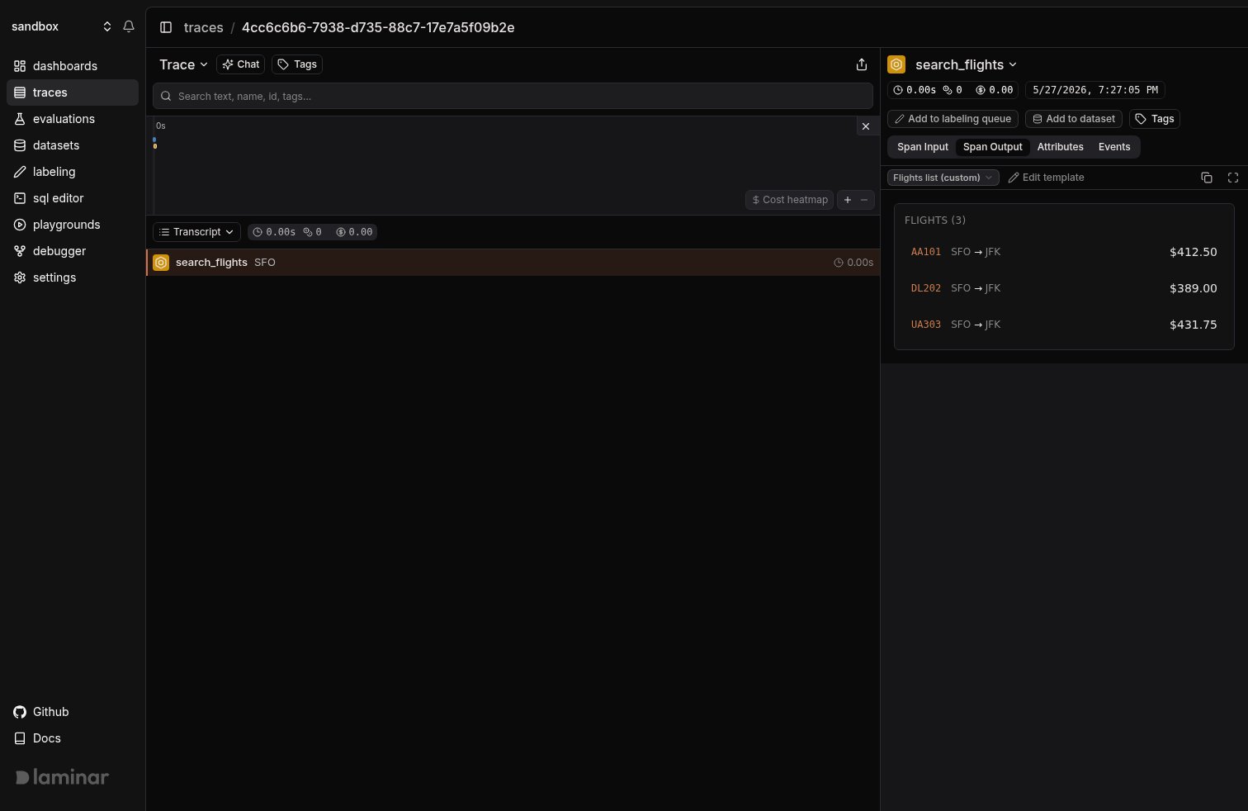Toggle the sidebar panel icon
The width and height of the screenshot is (1248, 811).
[166, 27]
